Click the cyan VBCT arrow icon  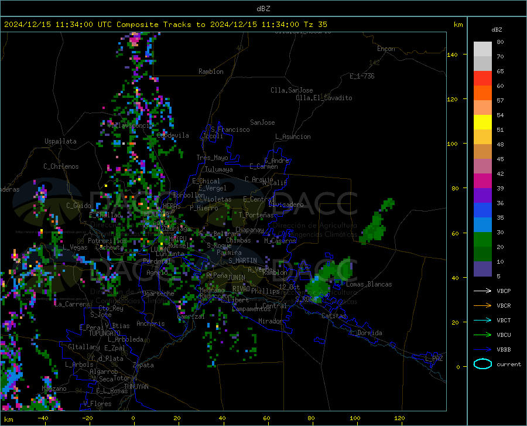pyautogui.click(x=482, y=320)
